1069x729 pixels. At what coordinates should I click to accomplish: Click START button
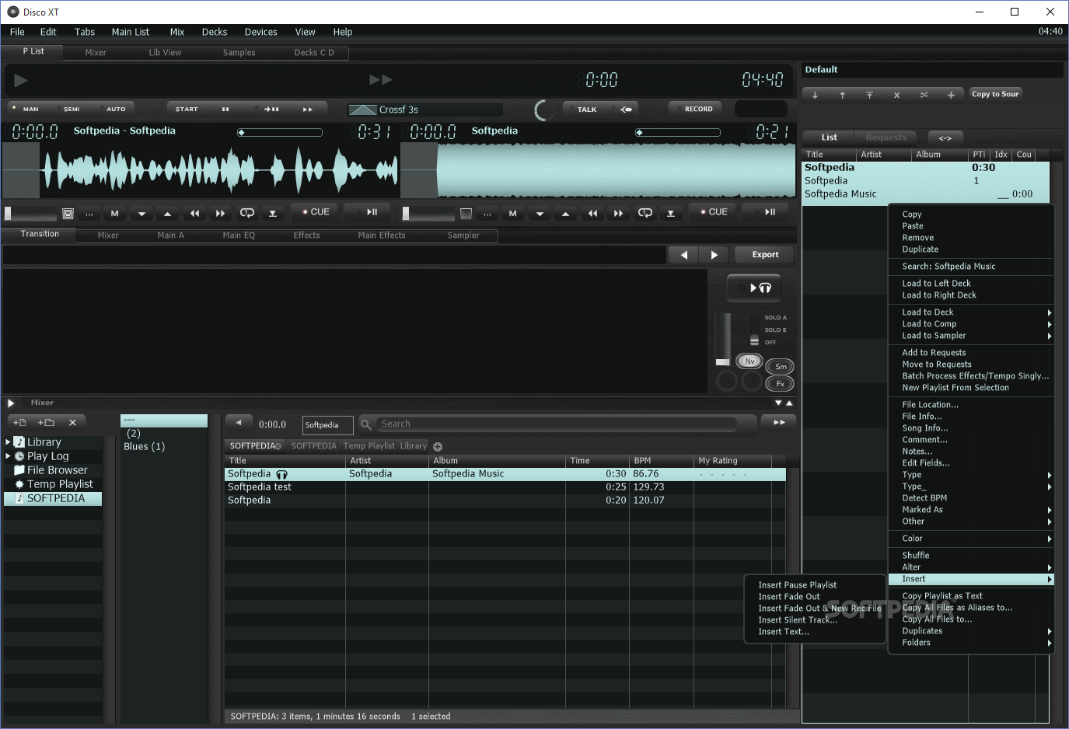click(187, 109)
